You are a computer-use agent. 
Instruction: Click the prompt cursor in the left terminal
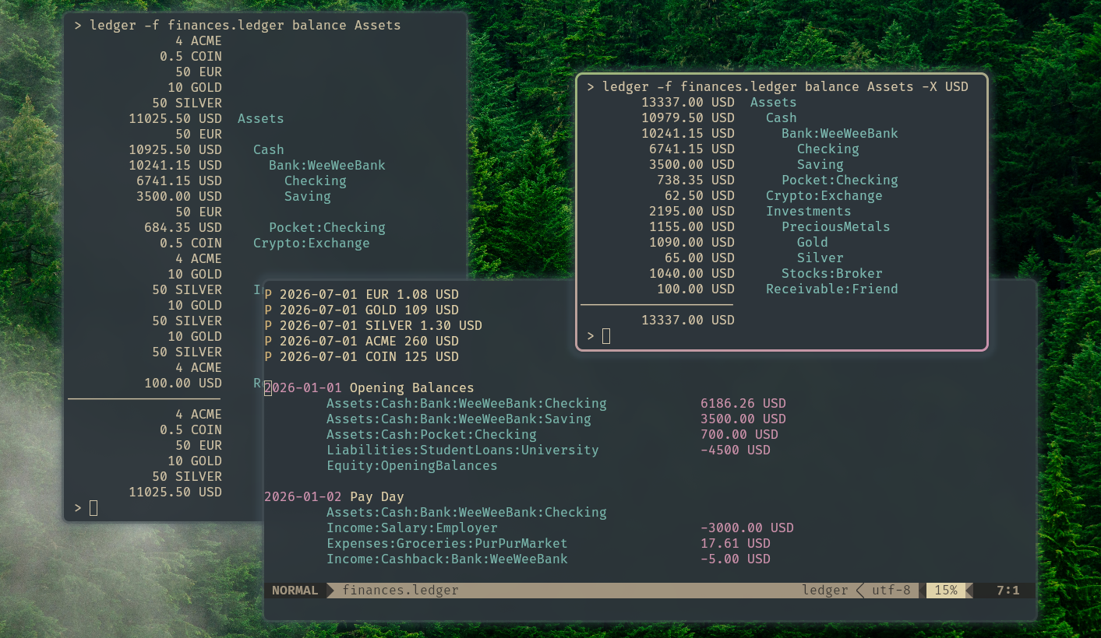94,507
